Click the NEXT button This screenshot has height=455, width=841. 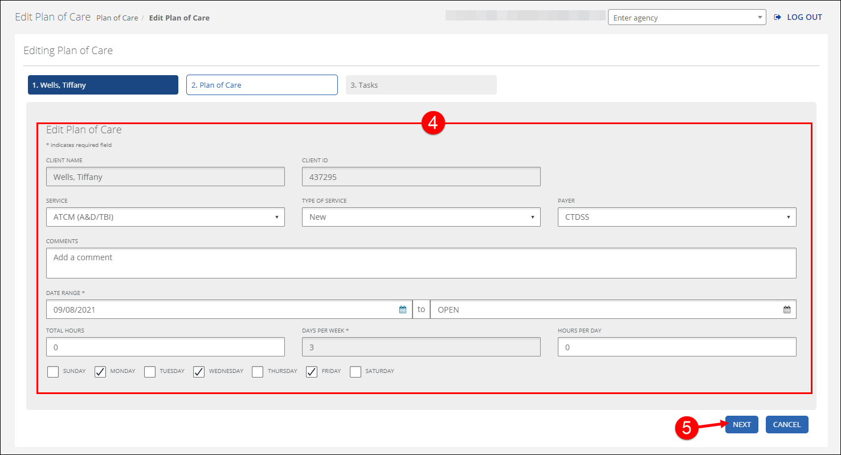click(742, 424)
